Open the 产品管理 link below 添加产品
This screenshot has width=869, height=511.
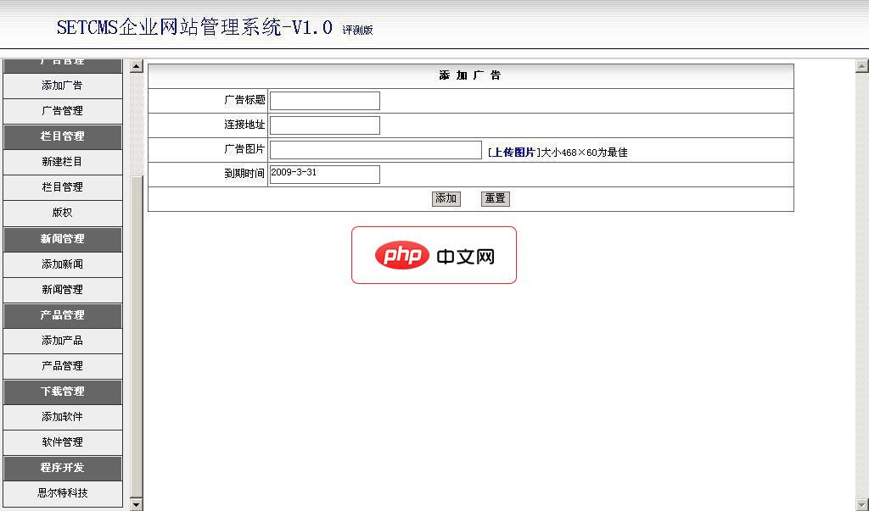pos(62,366)
